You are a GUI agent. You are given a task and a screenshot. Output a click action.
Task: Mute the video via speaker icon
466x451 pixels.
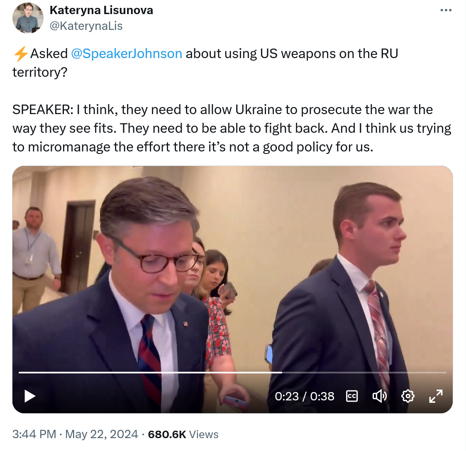point(380,396)
